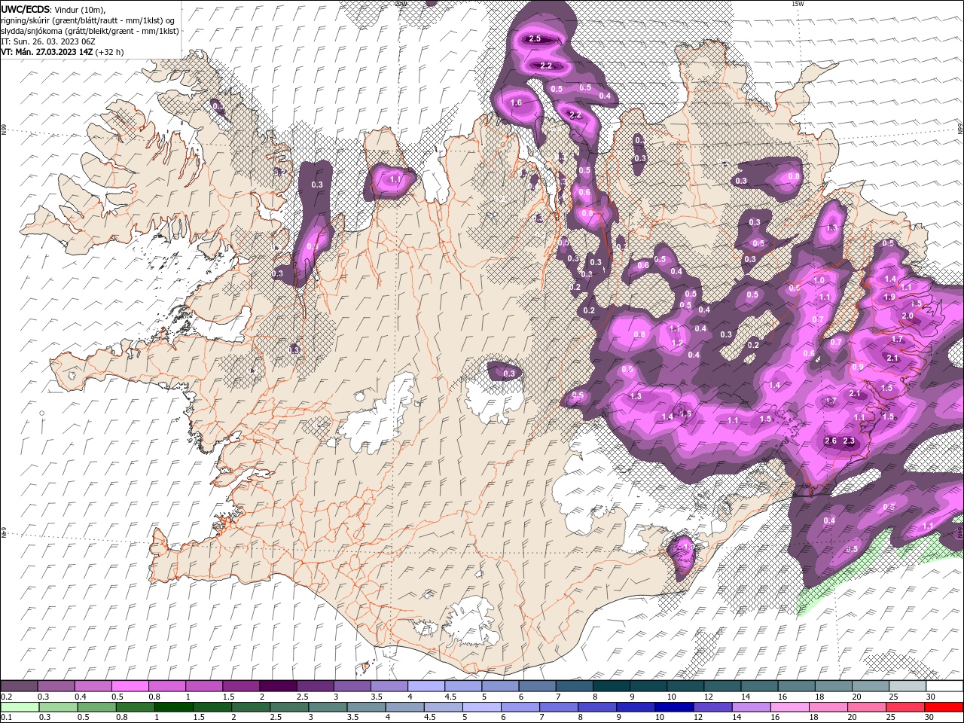
Task: Pick the pink-red 25–30 rain legend swatch
Action: [x=905, y=706]
